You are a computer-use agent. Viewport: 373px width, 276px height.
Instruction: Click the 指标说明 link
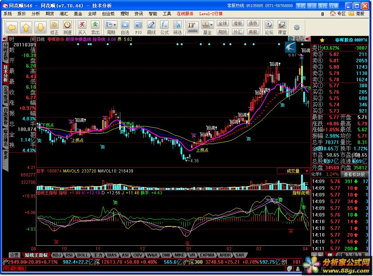301,193
